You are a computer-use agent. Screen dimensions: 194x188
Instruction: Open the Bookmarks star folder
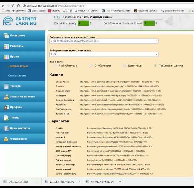click(x=19, y=11)
